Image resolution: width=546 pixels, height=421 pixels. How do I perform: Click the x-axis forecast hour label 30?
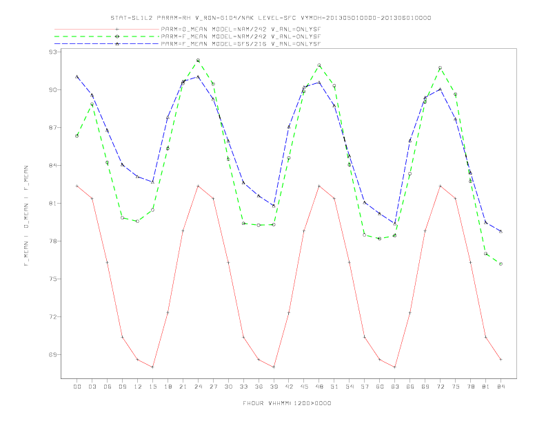(228, 387)
